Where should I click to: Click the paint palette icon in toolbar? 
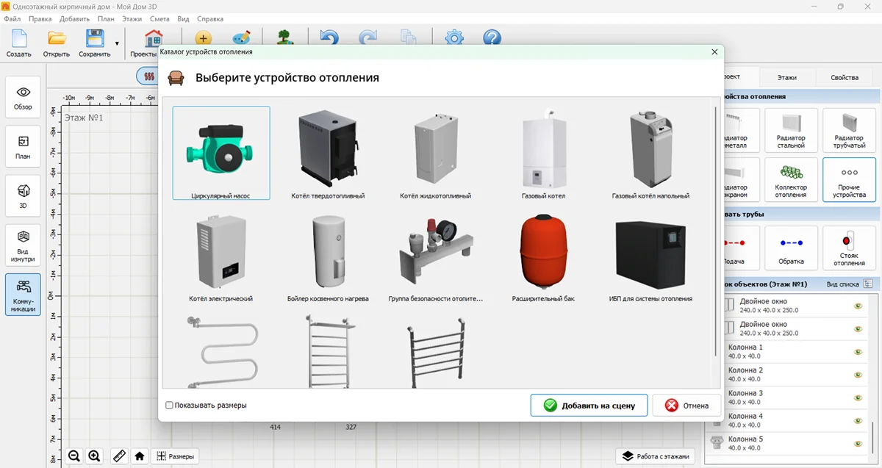[x=241, y=38]
